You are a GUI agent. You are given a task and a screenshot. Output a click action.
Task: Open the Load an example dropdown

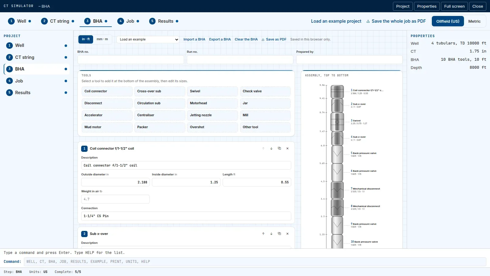click(148, 40)
